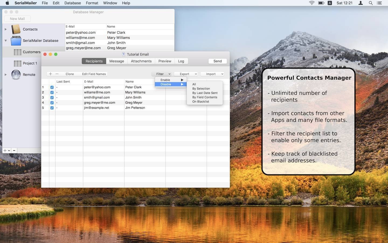Disable the jim@example.net recipient checkbox

(x=52, y=108)
